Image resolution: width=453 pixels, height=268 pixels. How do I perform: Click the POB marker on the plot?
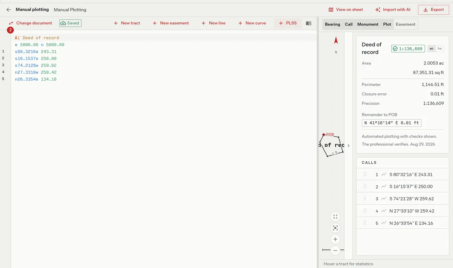[x=324, y=135]
